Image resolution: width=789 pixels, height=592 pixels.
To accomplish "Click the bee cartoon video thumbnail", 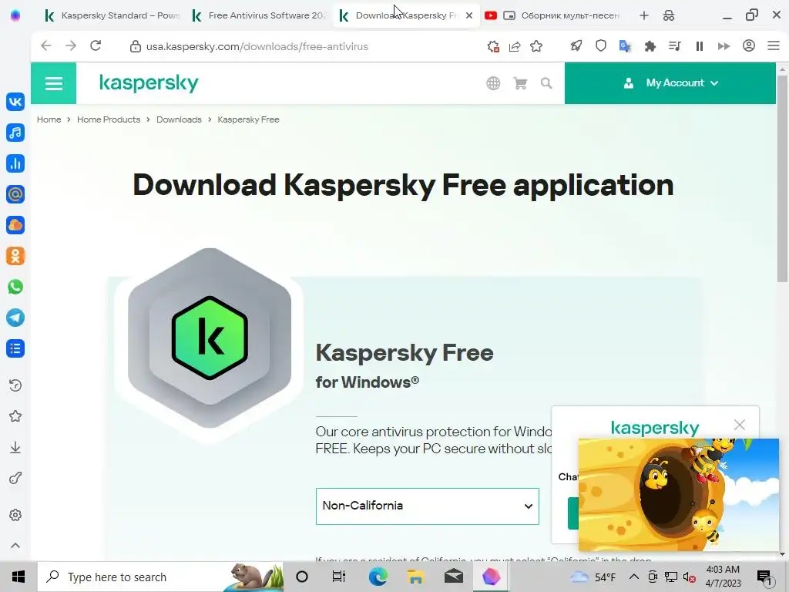I will (678, 494).
